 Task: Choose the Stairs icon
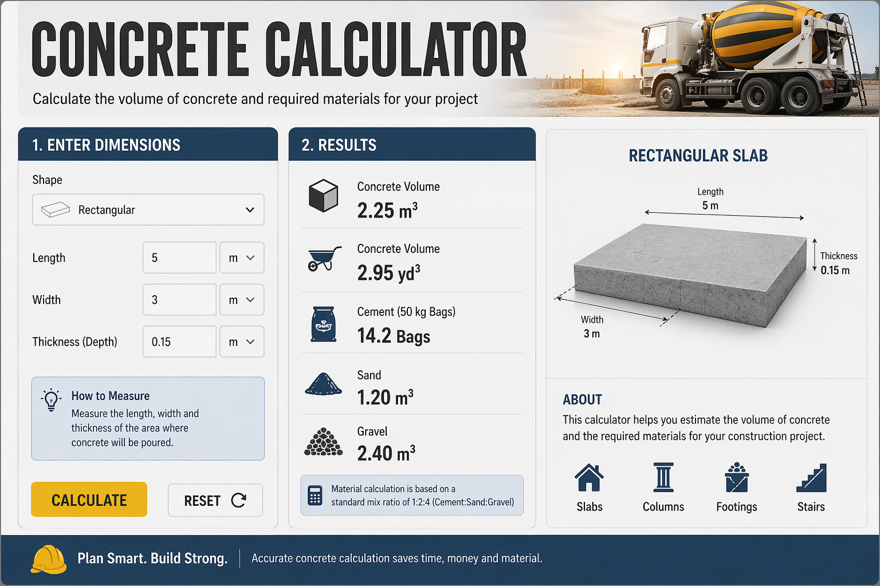pos(811,478)
